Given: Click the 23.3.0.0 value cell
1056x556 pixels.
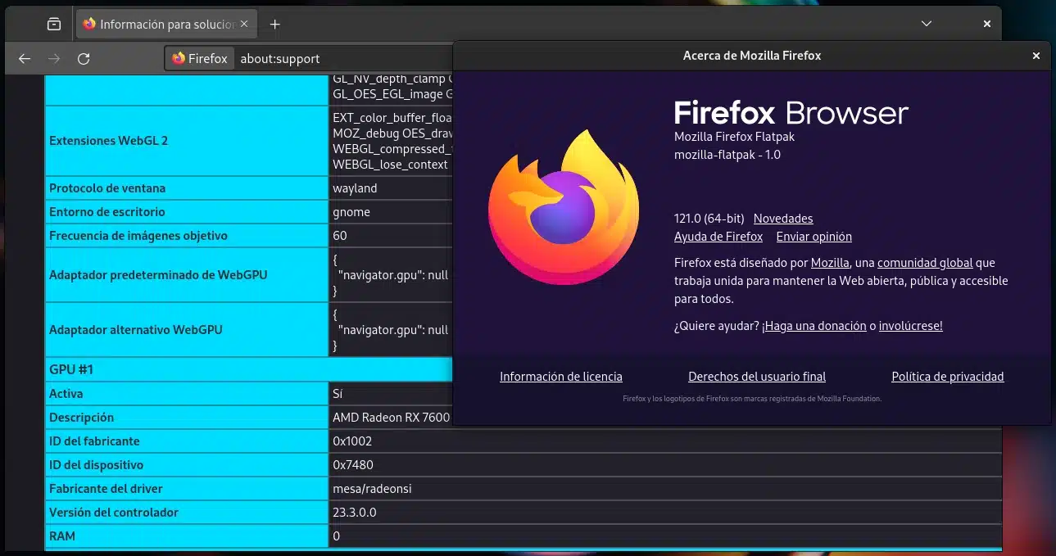Looking at the screenshot, I should pos(665,513).
